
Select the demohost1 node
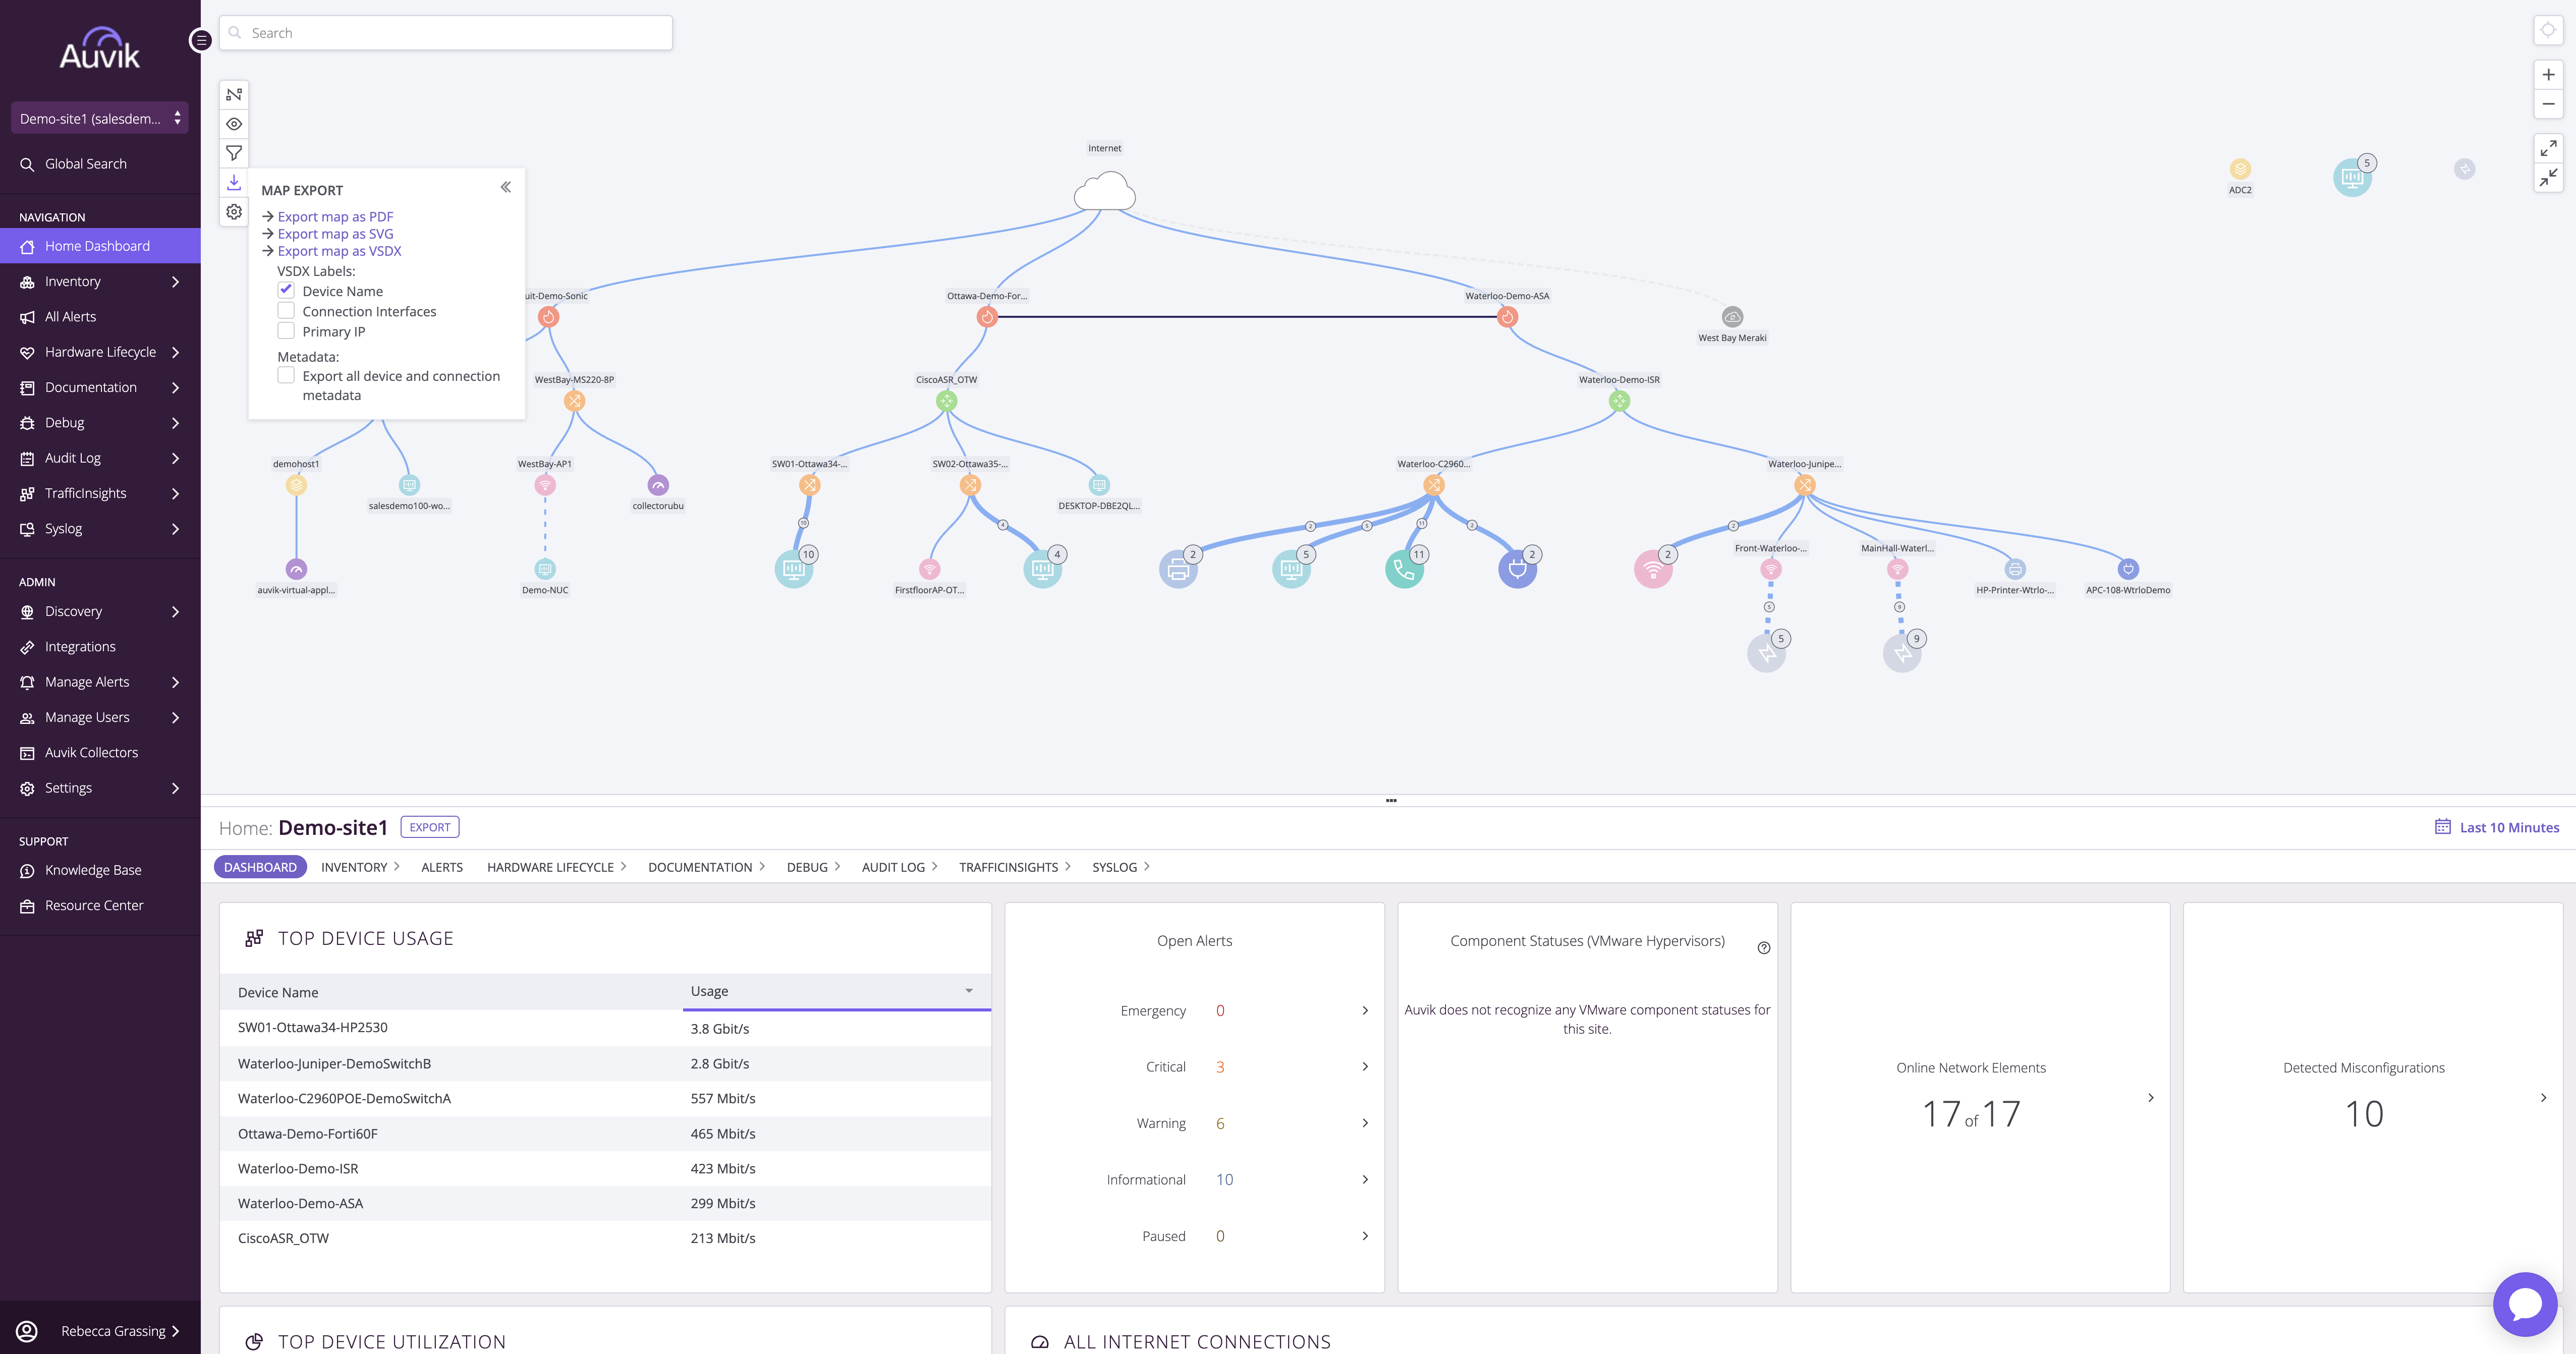click(296, 485)
